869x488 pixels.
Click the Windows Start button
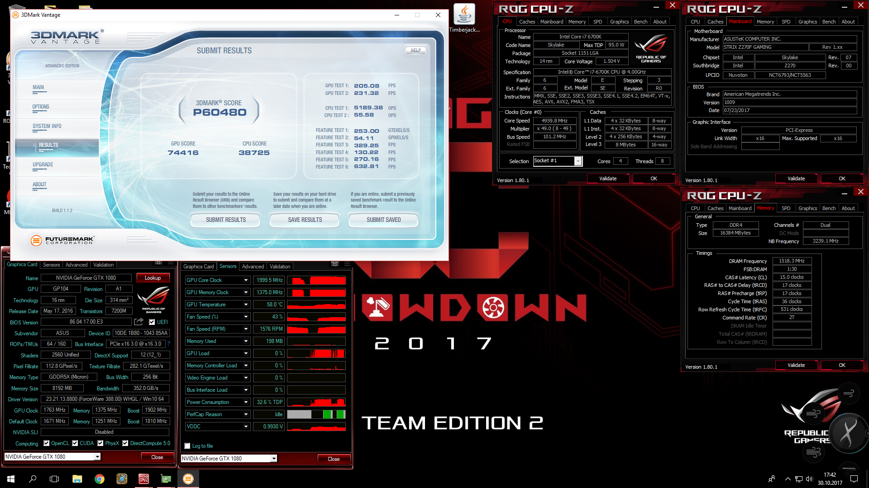coord(11,479)
